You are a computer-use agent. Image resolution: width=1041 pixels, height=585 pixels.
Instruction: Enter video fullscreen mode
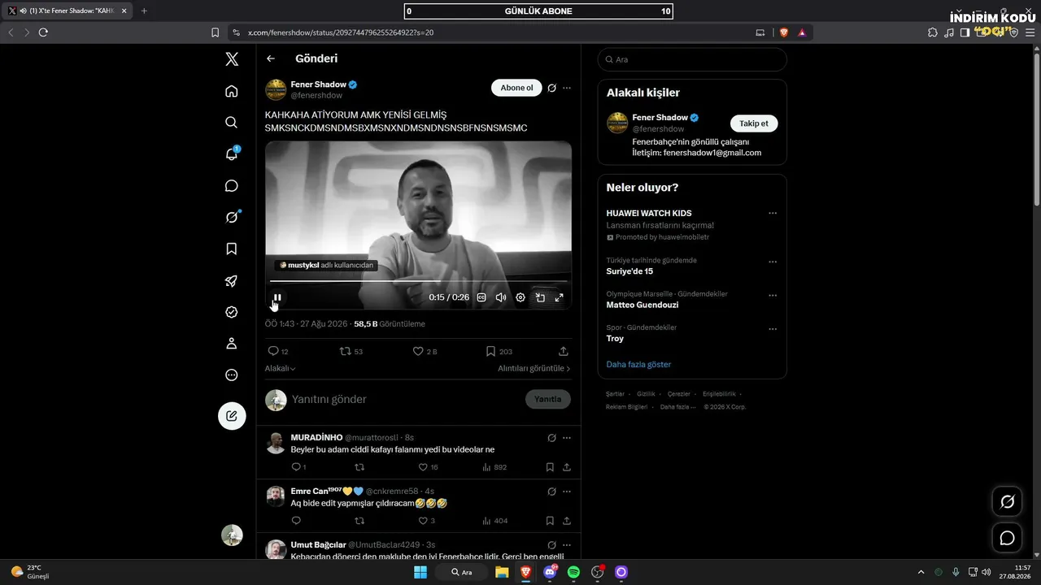559,297
